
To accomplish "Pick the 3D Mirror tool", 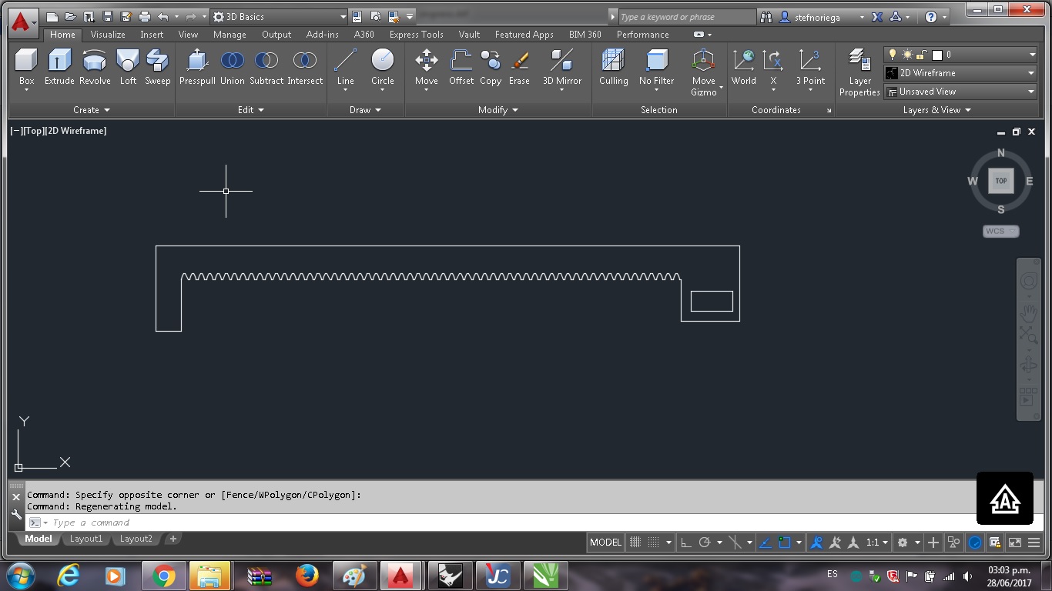I will point(562,68).
